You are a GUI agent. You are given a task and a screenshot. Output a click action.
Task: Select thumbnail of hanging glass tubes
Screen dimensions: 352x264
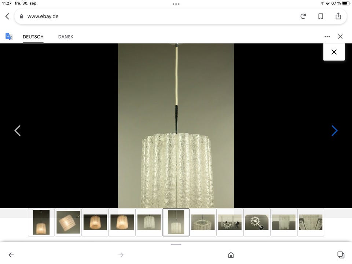pyautogui.click(x=284, y=222)
